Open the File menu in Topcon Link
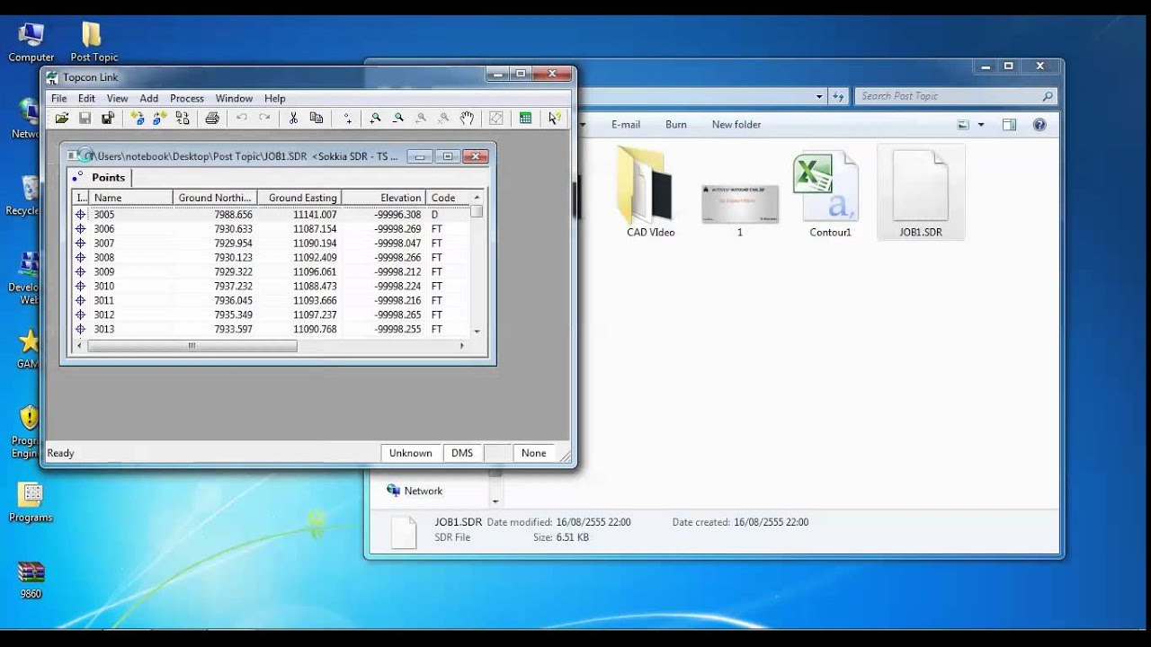The image size is (1151, 647). [x=58, y=98]
